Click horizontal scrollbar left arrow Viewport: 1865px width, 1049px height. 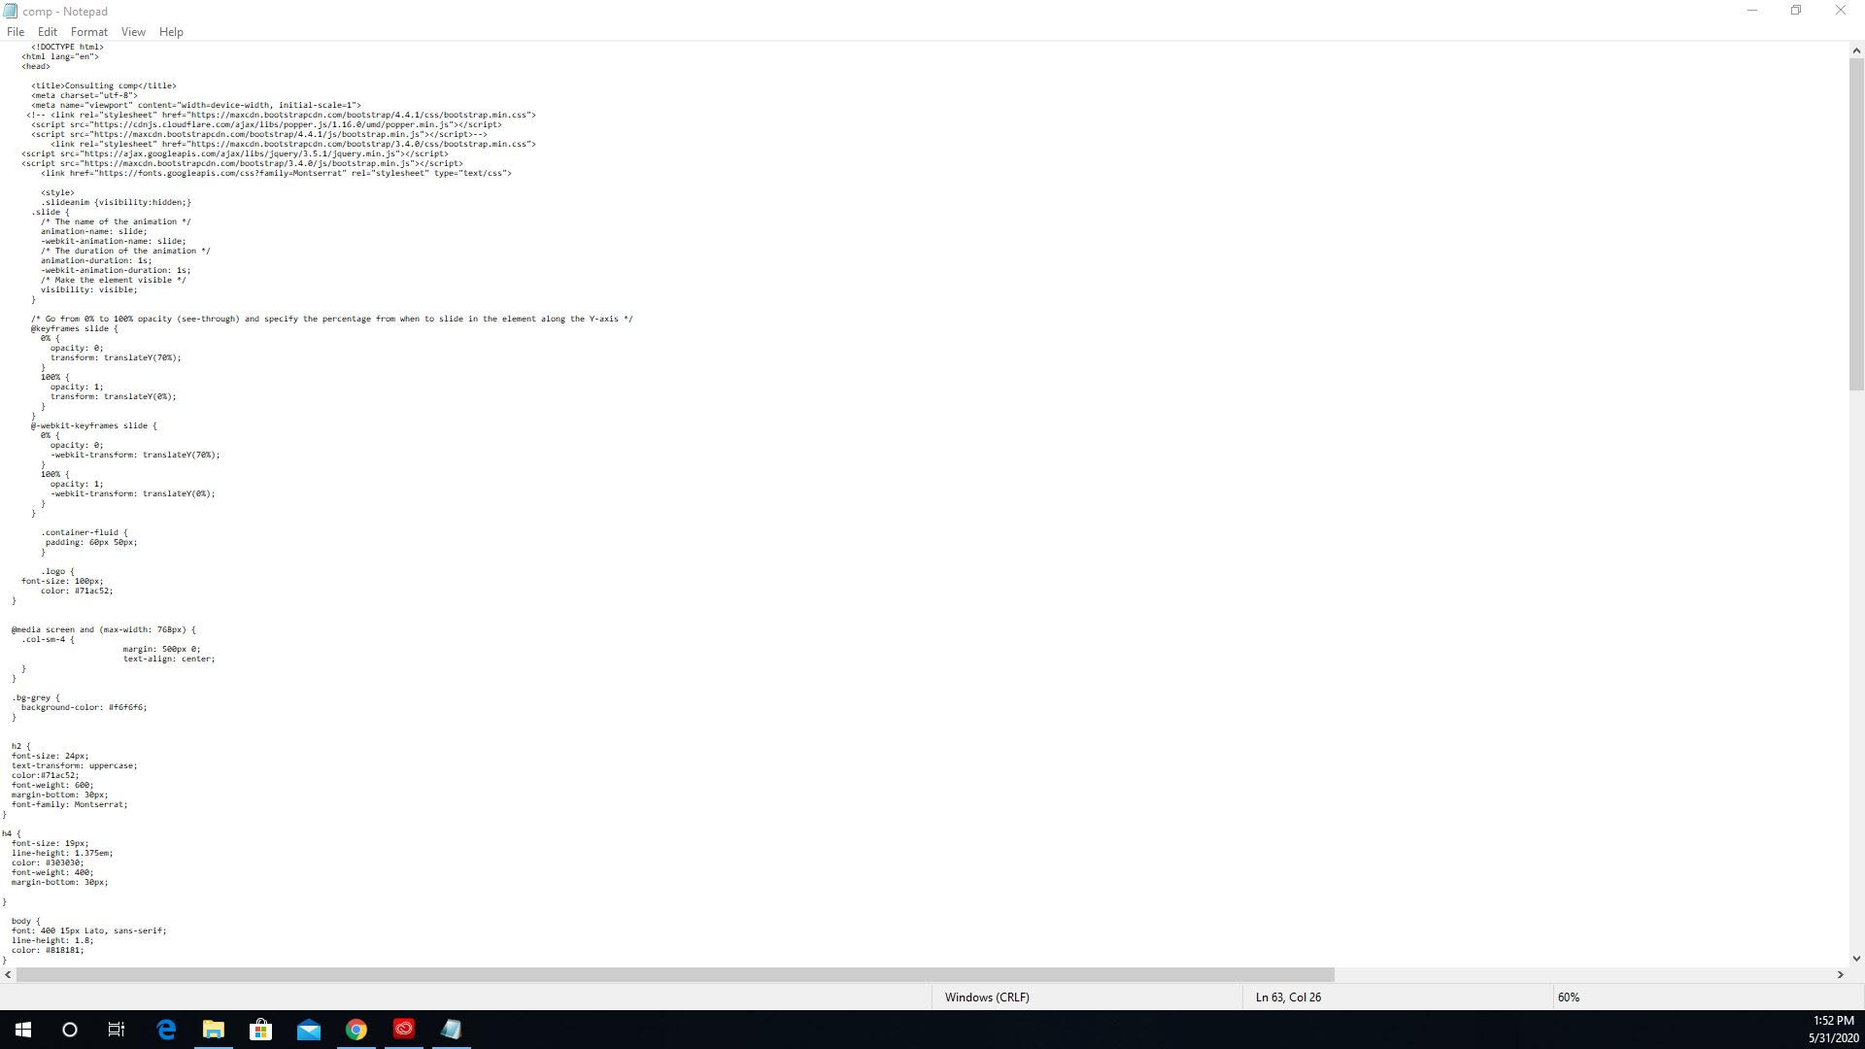[x=8, y=974]
